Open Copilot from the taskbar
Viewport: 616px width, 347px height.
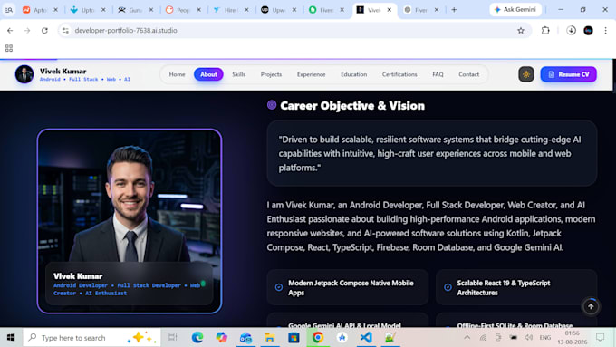pos(222,338)
